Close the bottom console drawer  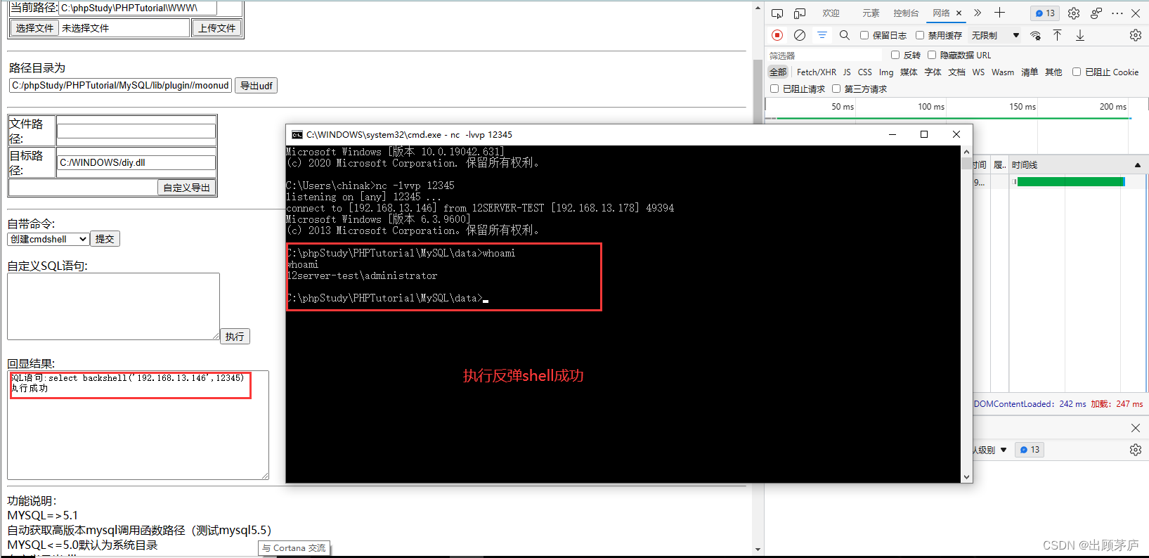[x=1136, y=428]
